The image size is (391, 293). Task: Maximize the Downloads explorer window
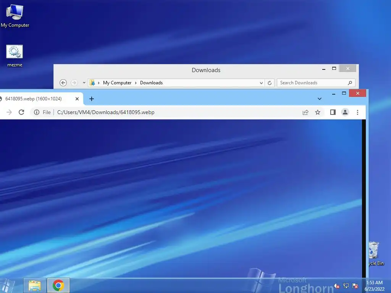pyautogui.click(x=334, y=69)
